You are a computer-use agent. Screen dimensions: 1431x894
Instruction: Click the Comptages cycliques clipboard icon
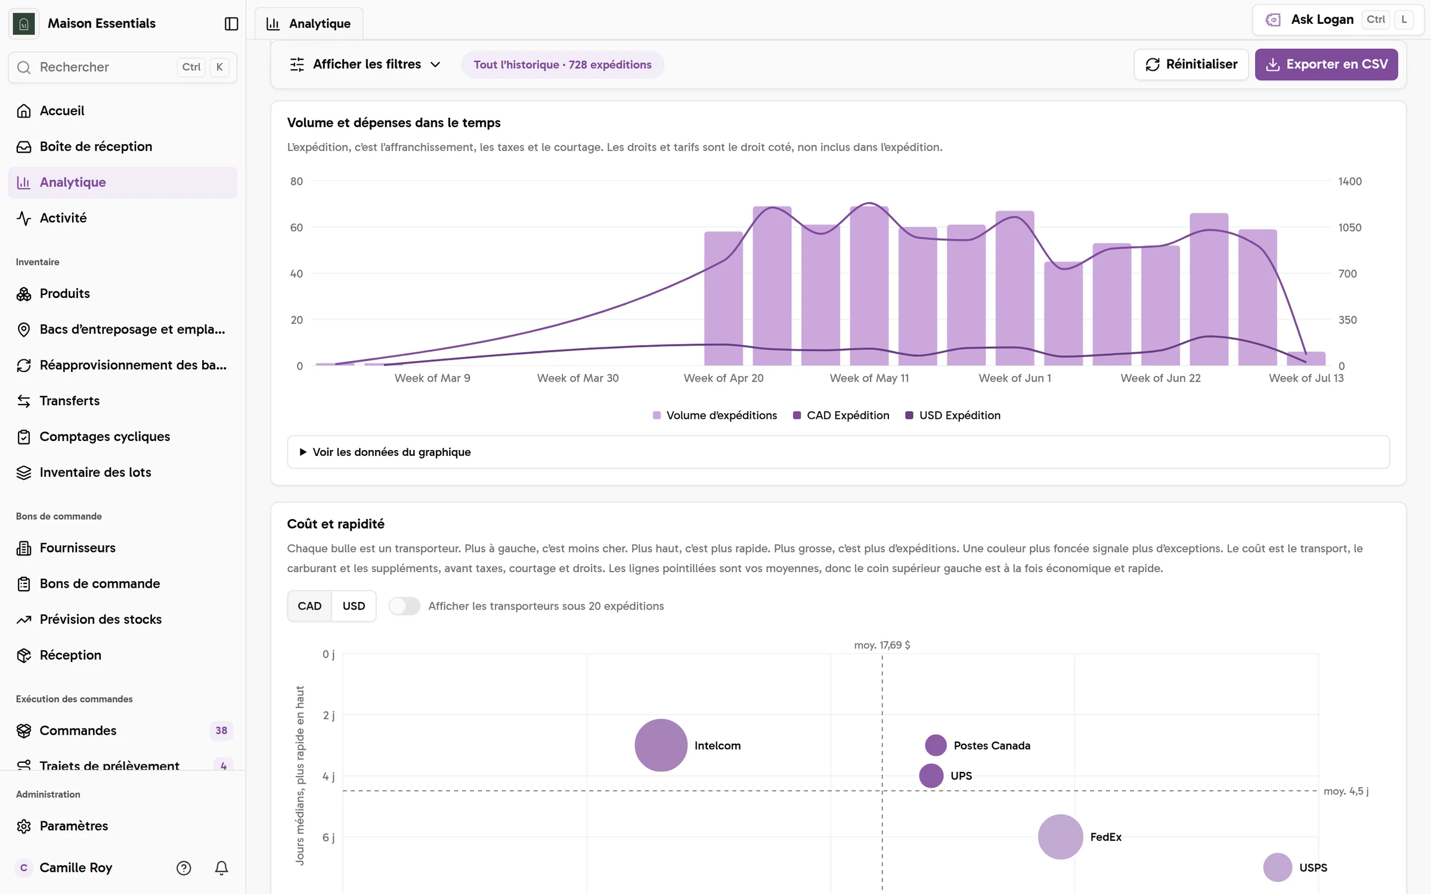(x=24, y=437)
